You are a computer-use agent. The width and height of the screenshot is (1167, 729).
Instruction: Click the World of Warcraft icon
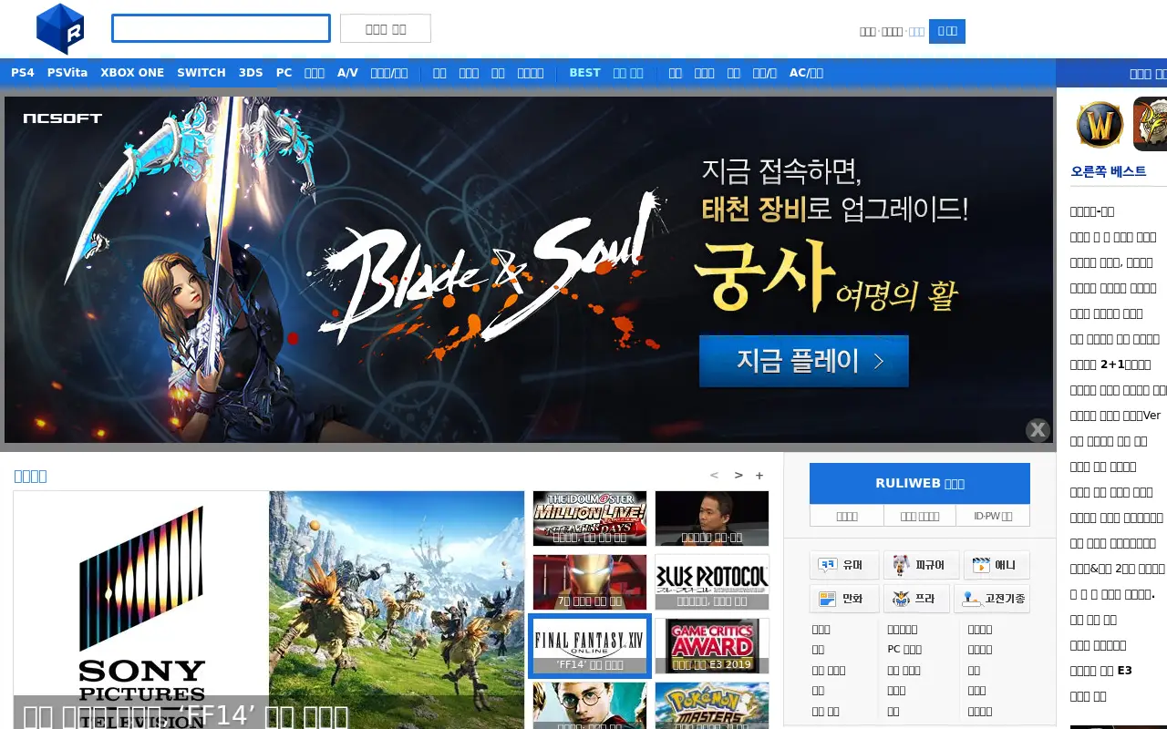(x=1100, y=124)
